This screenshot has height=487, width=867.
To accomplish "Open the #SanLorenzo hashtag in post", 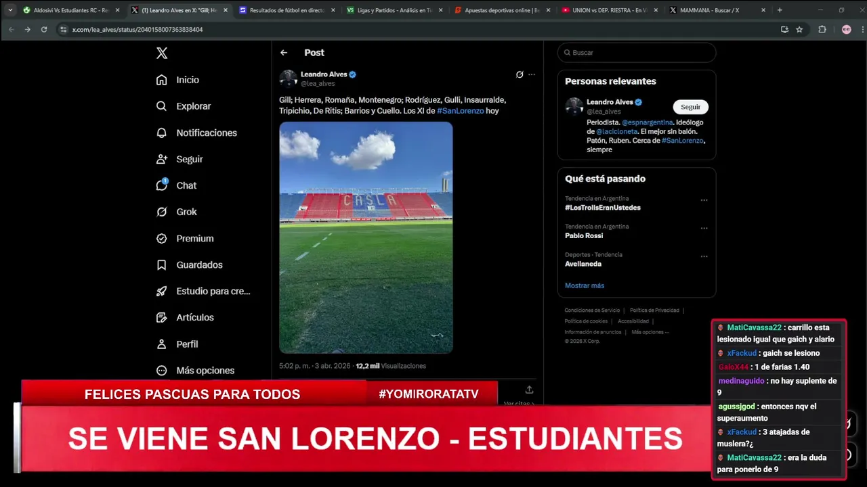I will click(461, 111).
